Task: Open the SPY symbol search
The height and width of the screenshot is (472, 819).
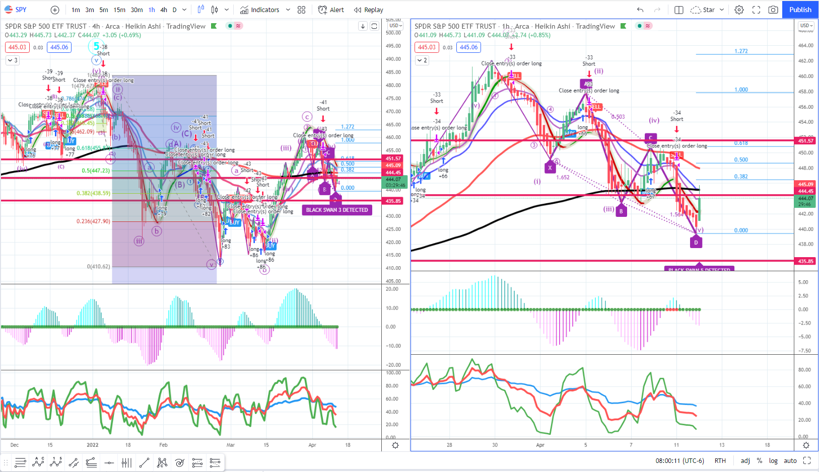Action: tap(16, 10)
